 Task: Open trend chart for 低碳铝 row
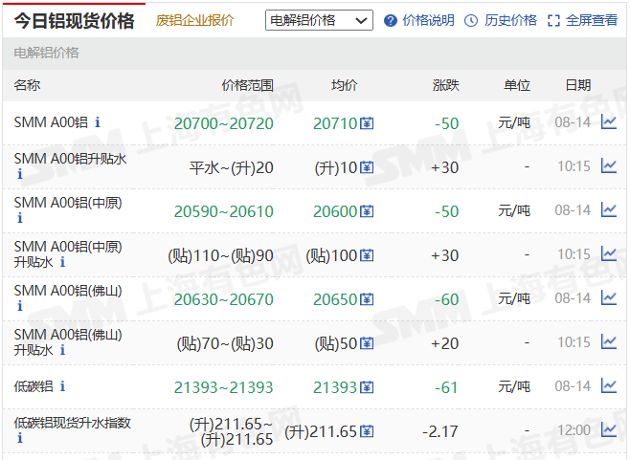point(608,386)
